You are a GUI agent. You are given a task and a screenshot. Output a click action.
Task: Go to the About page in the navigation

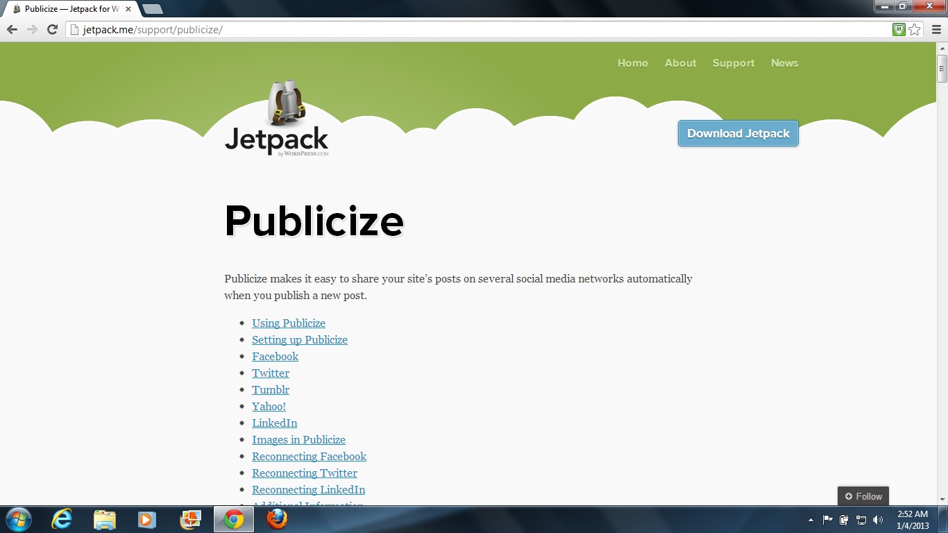[x=680, y=63]
